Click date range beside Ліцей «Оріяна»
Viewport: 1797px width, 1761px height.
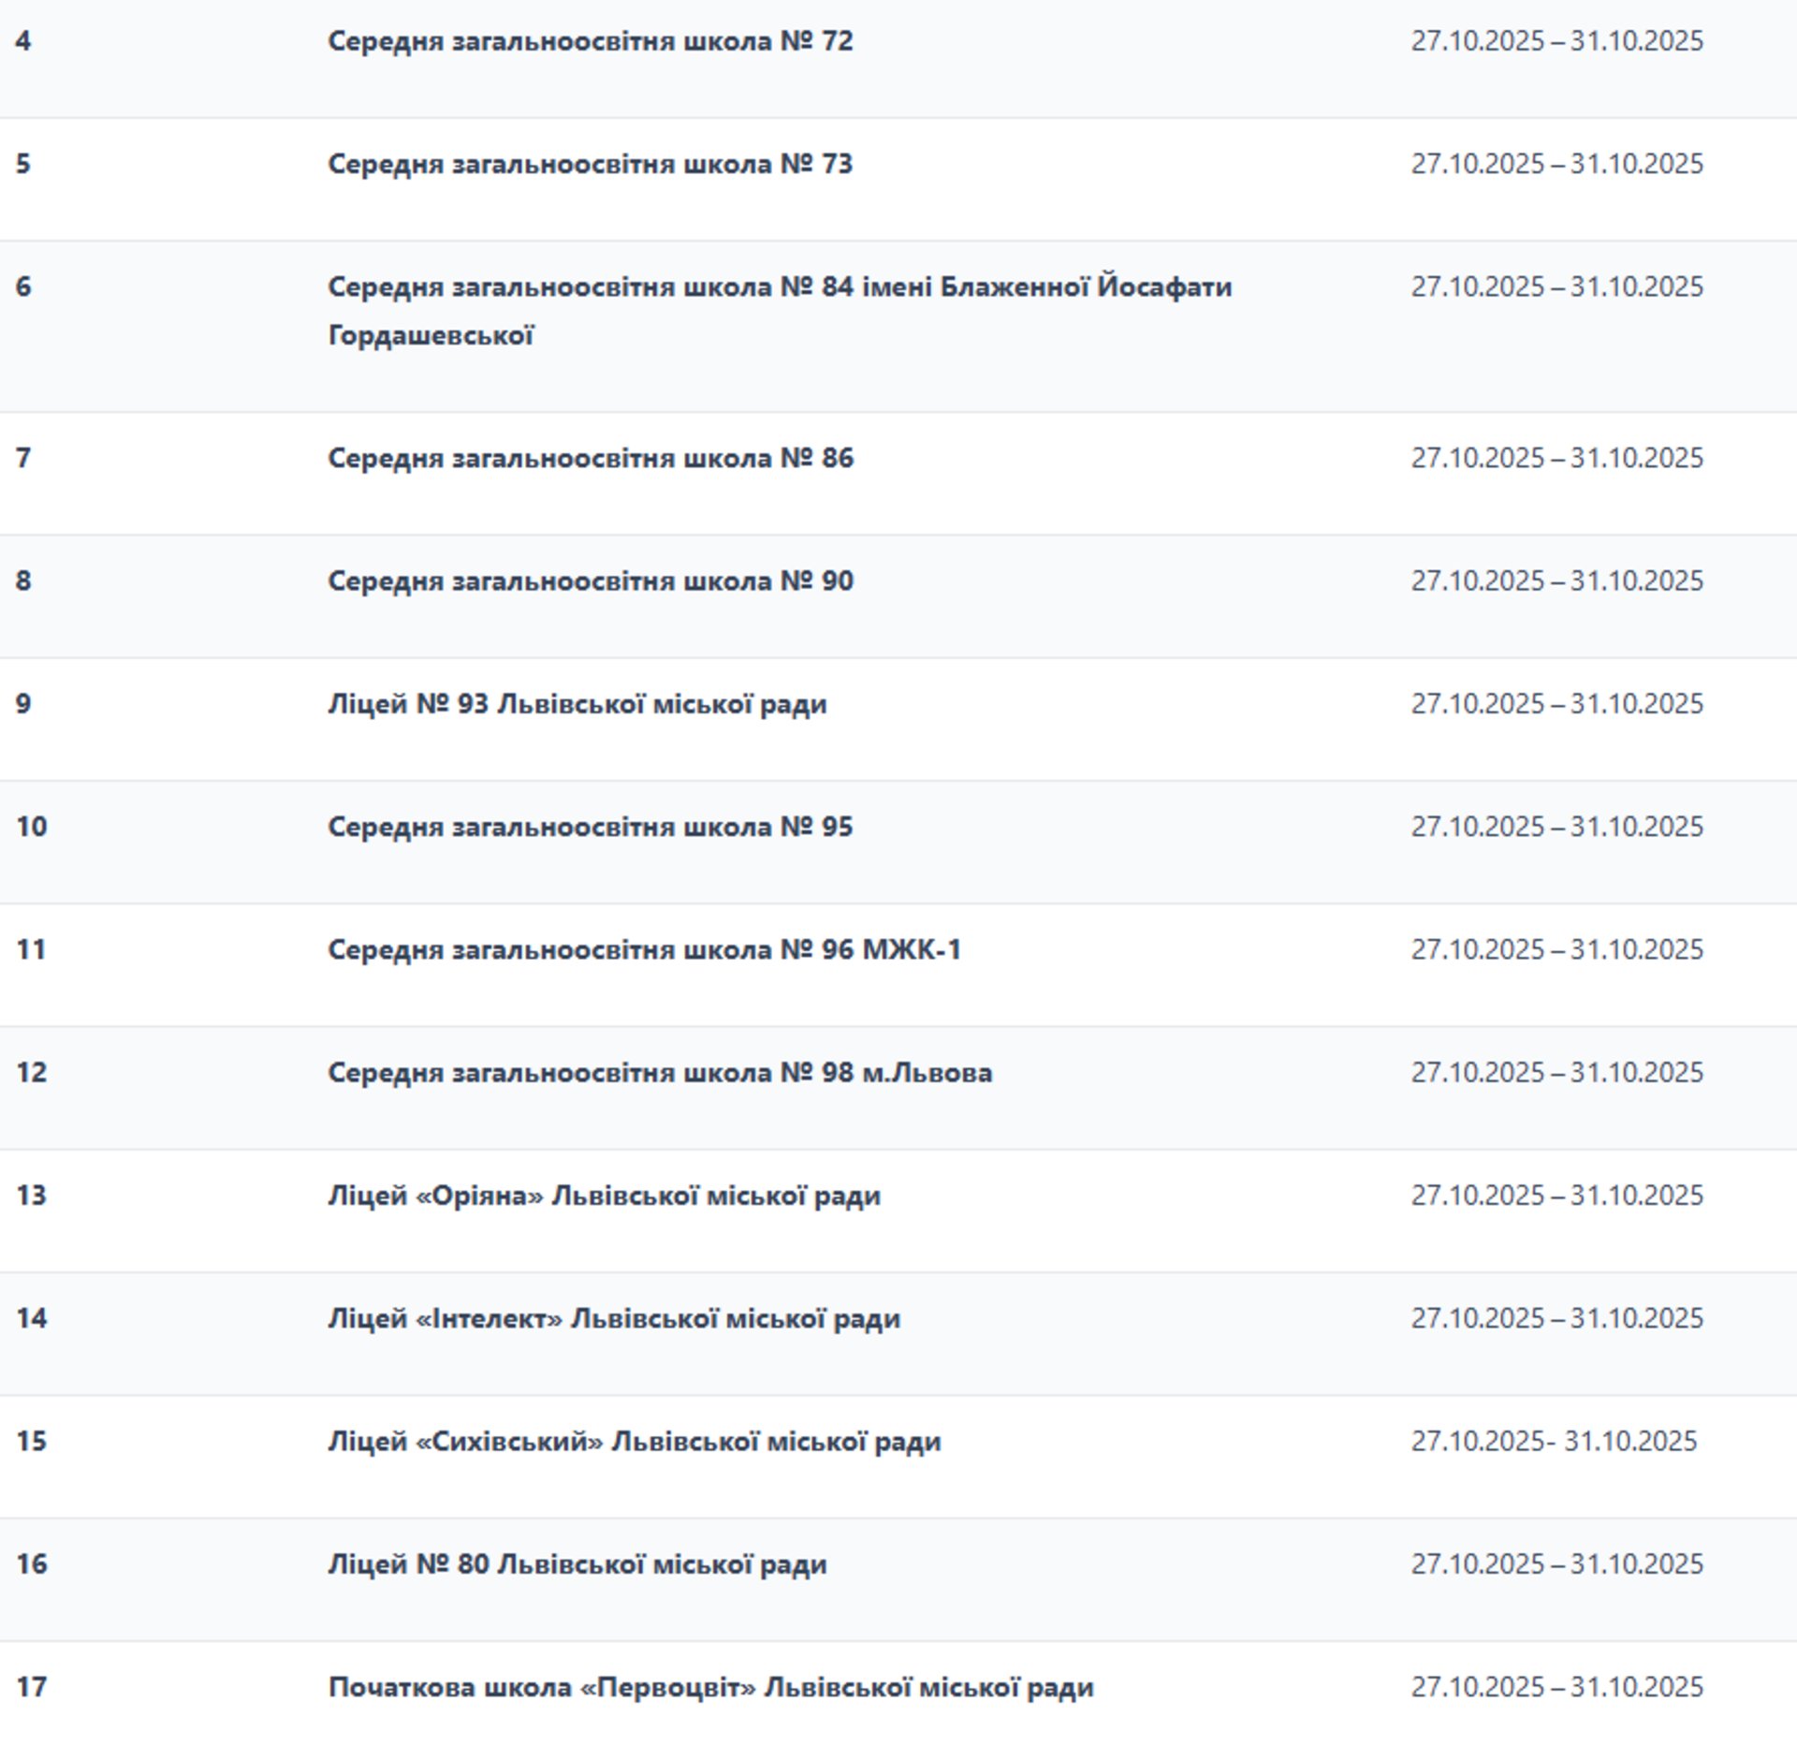[1556, 1196]
